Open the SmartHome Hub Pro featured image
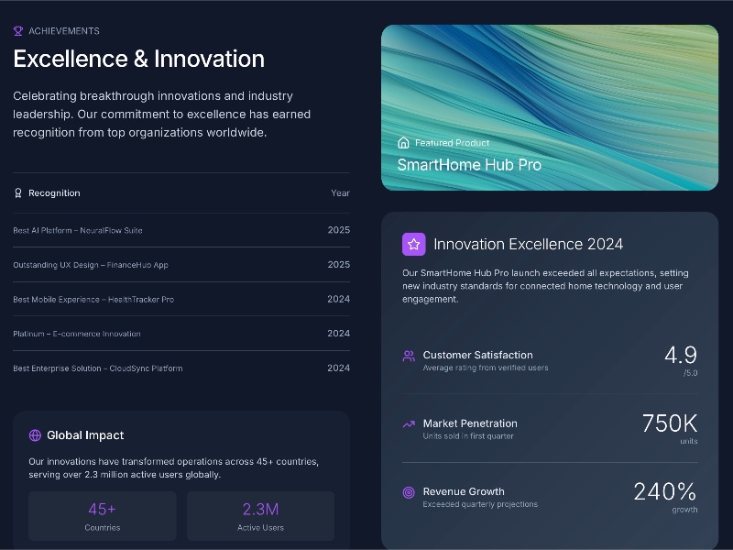The image size is (733, 550). pos(550,107)
